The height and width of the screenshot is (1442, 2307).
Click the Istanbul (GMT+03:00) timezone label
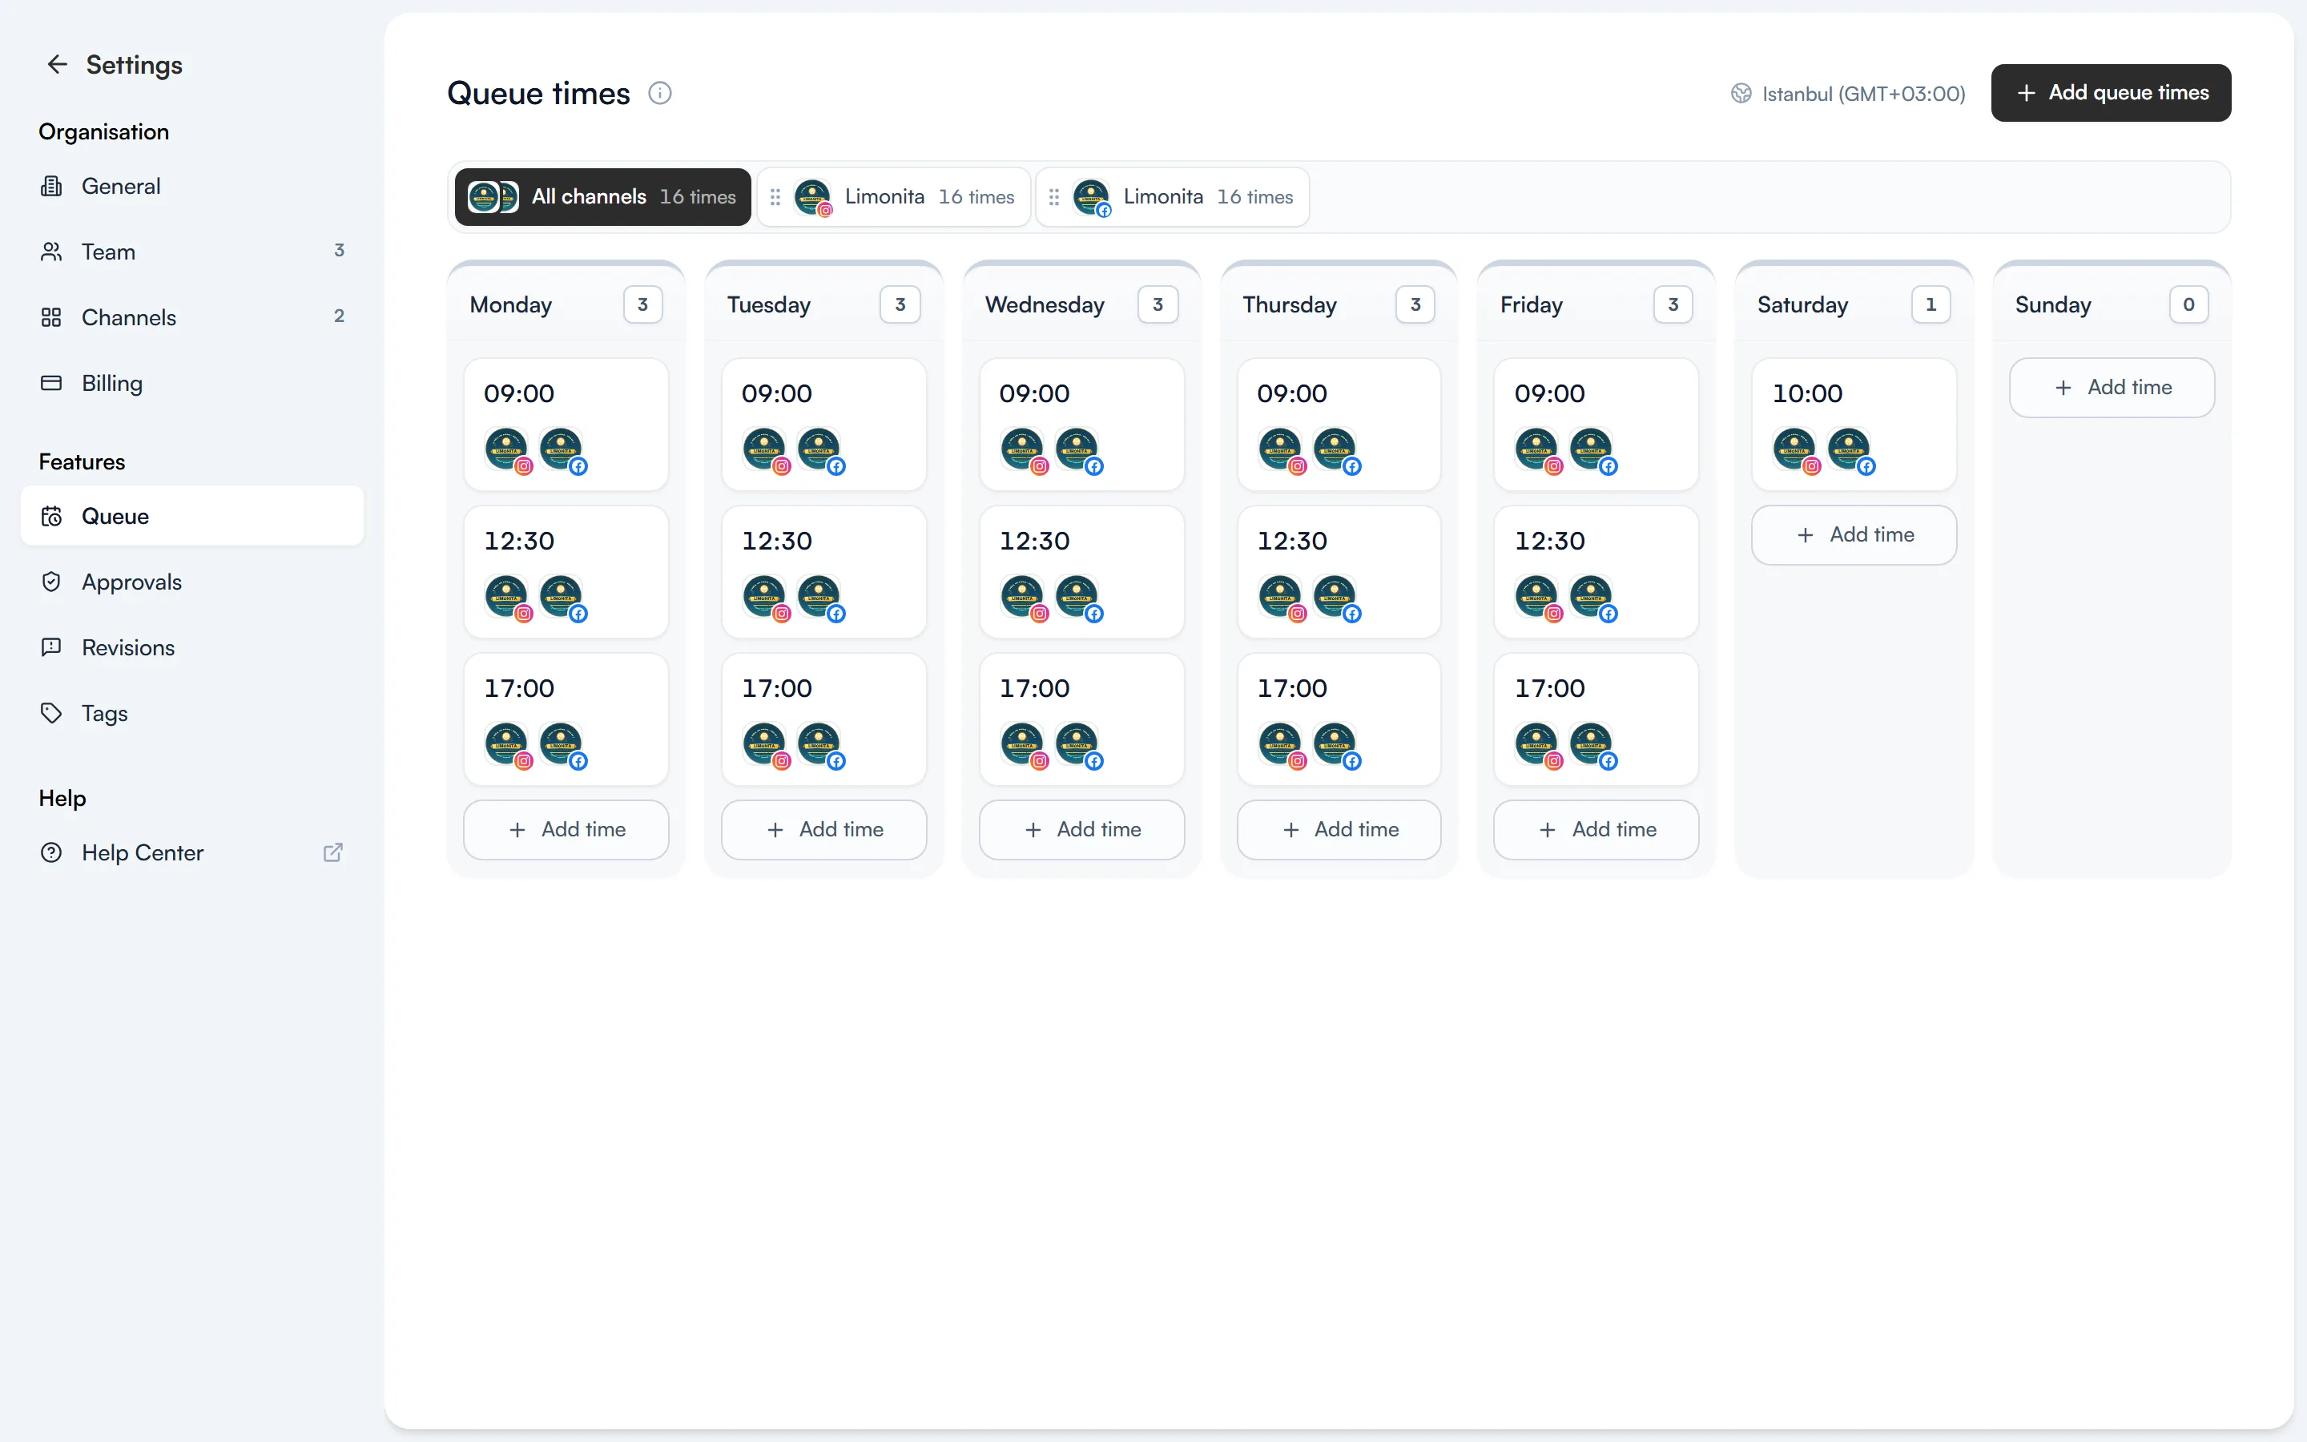coord(1862,94)
